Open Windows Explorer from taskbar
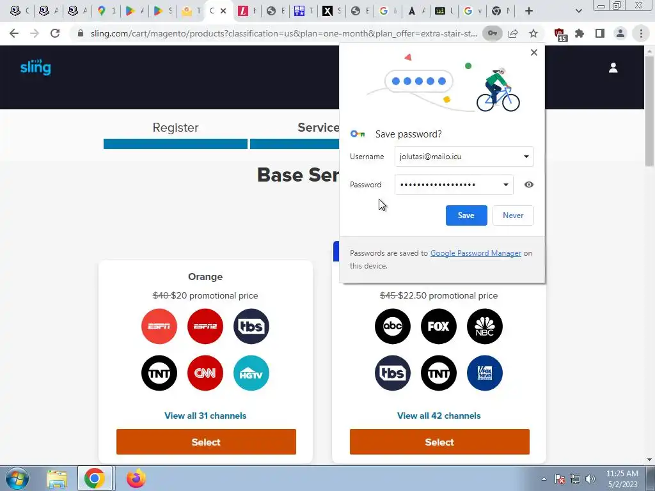The image size is (655, 491). (x=57, y=479)
